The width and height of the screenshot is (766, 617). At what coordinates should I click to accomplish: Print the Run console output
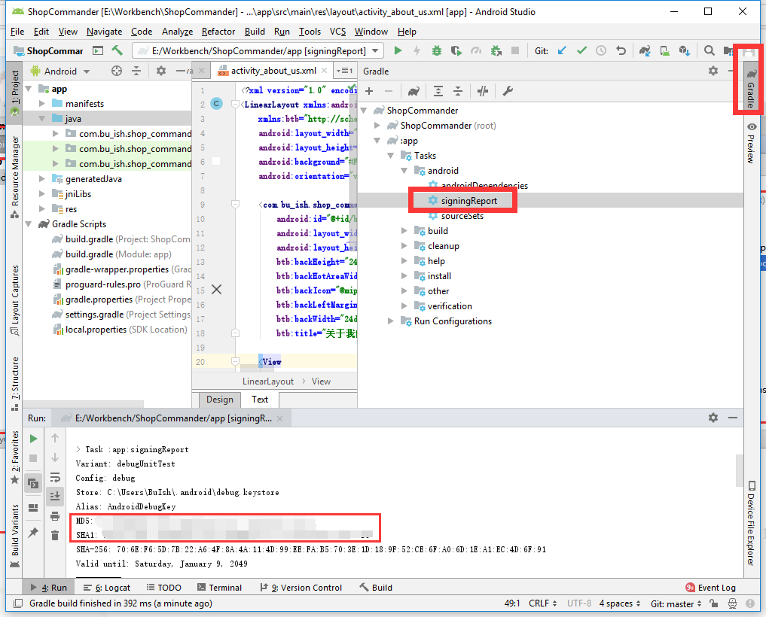tap(55, 516)
